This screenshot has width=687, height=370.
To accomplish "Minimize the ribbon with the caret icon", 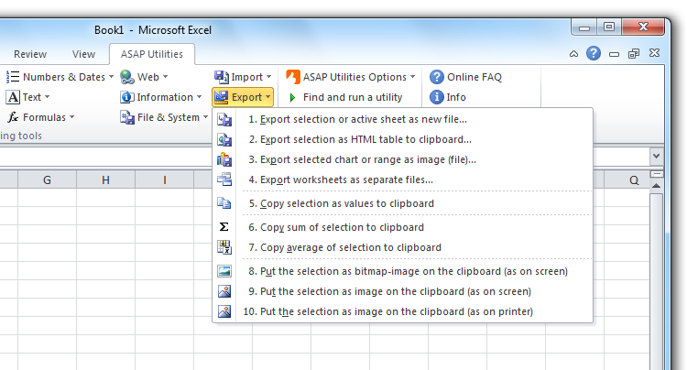I will click(x=573, y=54).
